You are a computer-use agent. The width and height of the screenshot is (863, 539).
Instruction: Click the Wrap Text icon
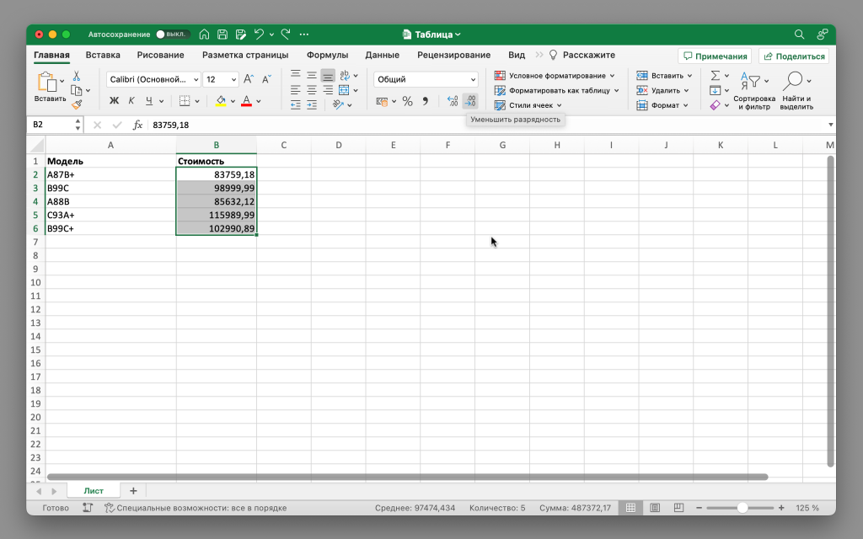coord(345,75)
